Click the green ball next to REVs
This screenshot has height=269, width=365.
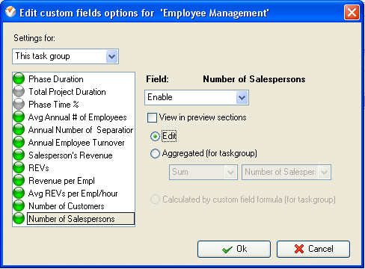tap(19, 167)
